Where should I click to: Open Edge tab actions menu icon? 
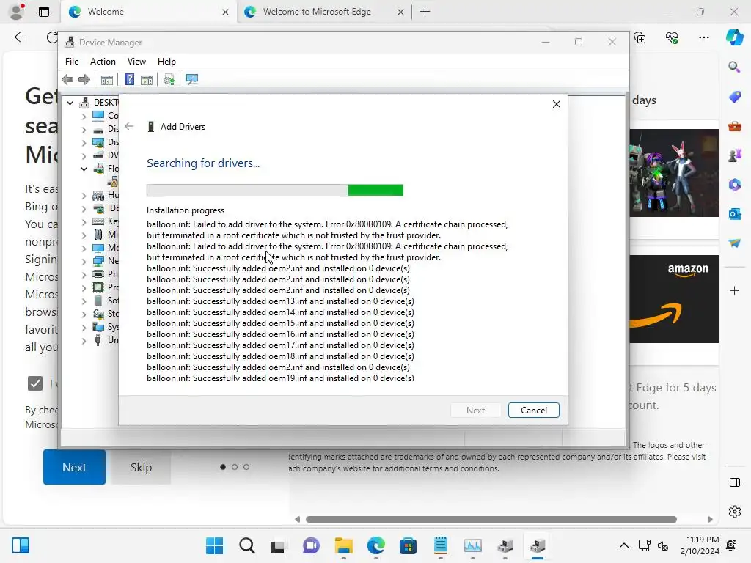coord(43,12)
